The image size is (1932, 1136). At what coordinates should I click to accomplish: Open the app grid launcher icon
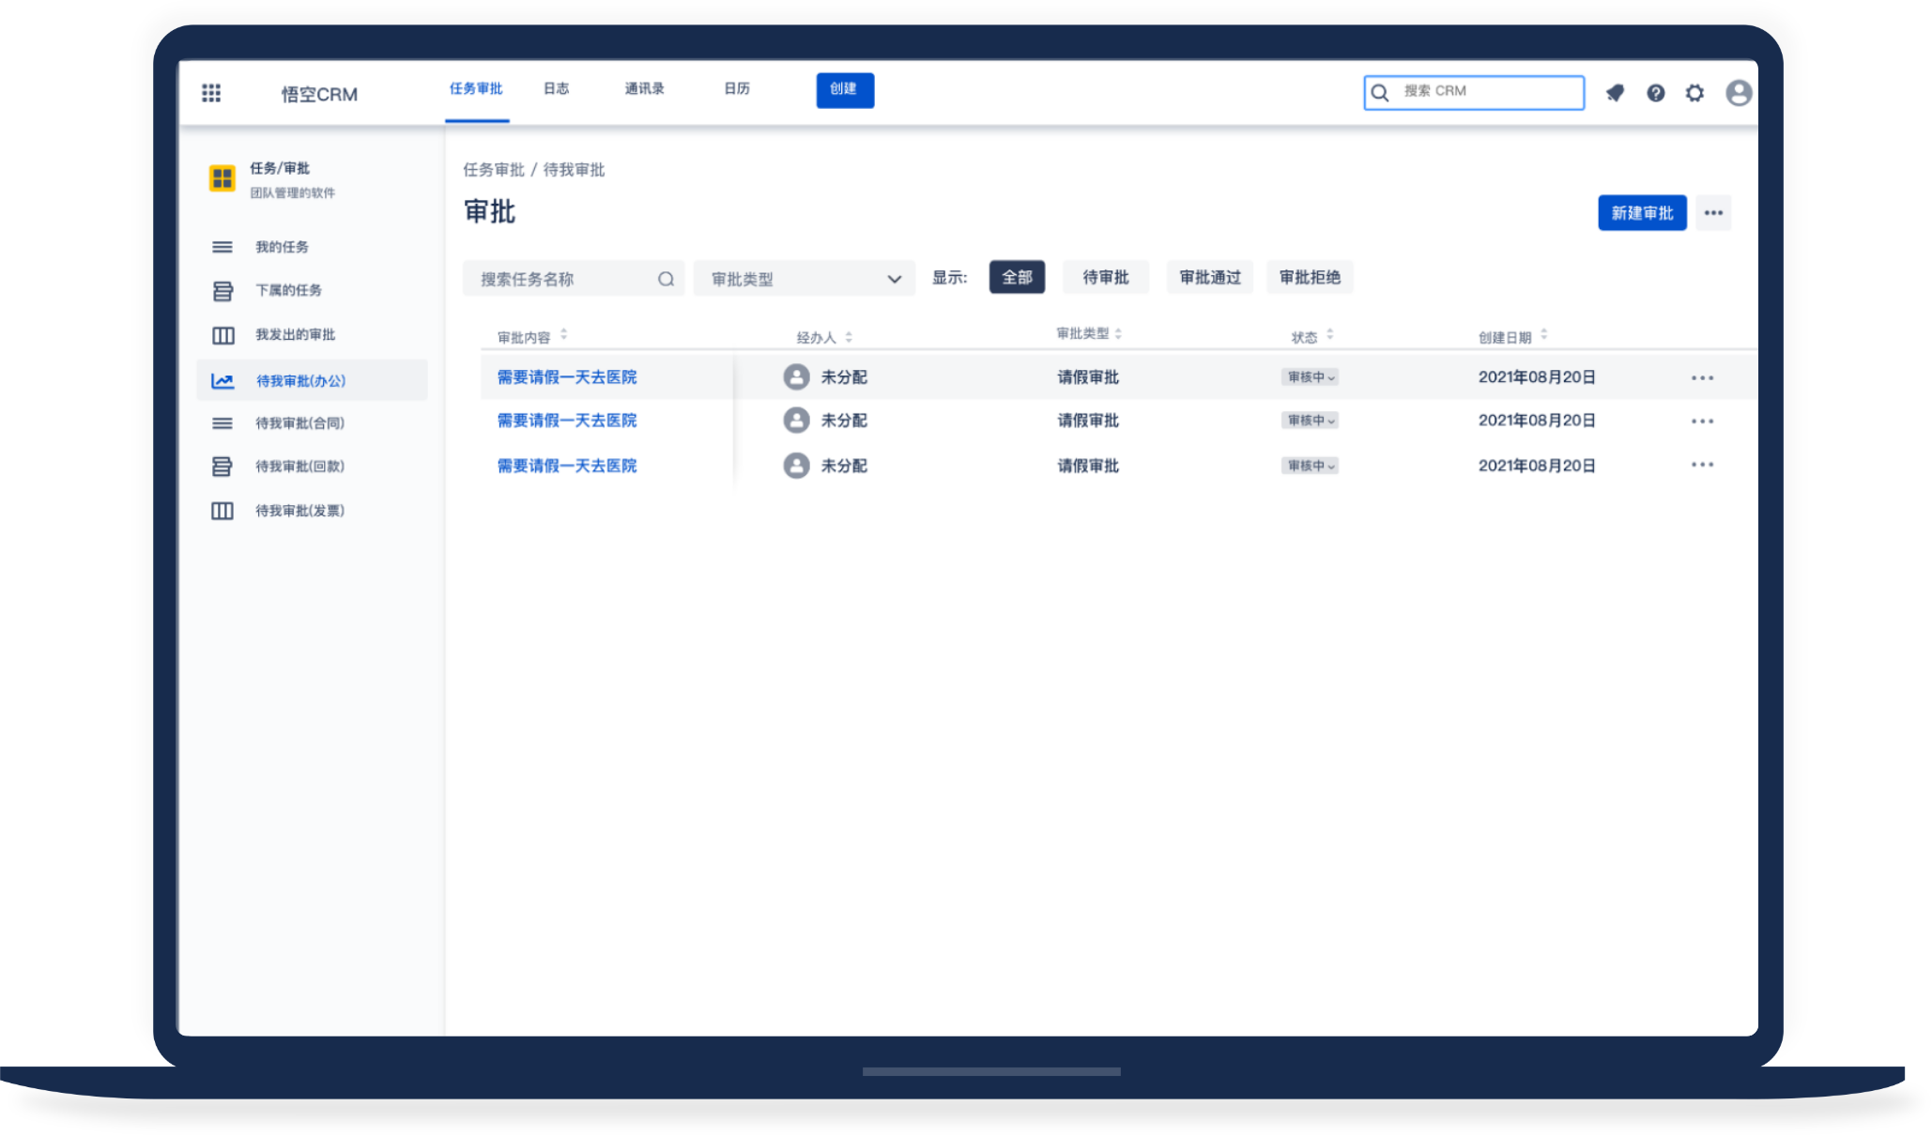211,93
